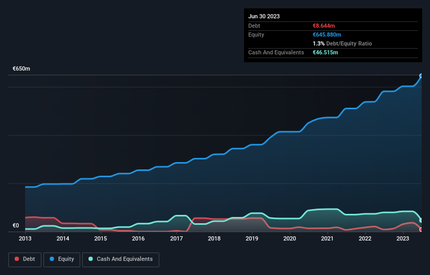The image size is (430, 275).
Task: Click the red Debt dot in legend
Action: [x=17, y=259]
